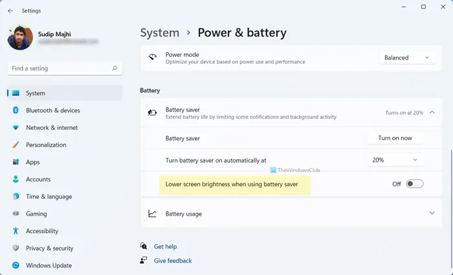Open Accounts settings page
The height and width of the screenshot is (275, 453).
(38, 179)
